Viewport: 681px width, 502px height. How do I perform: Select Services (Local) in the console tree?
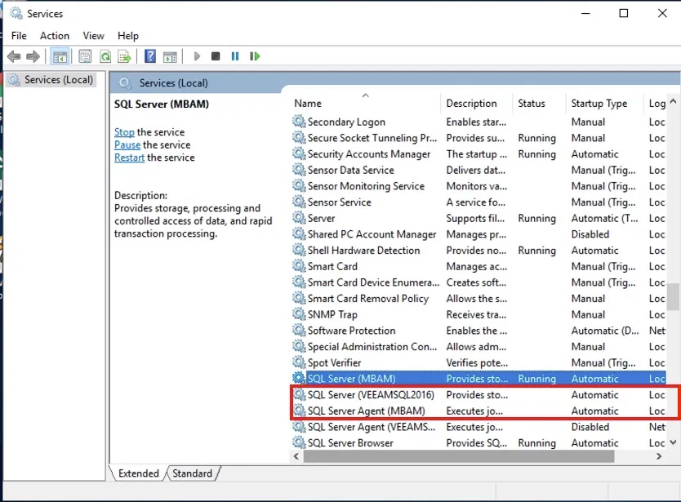click(x=51, y=80)
